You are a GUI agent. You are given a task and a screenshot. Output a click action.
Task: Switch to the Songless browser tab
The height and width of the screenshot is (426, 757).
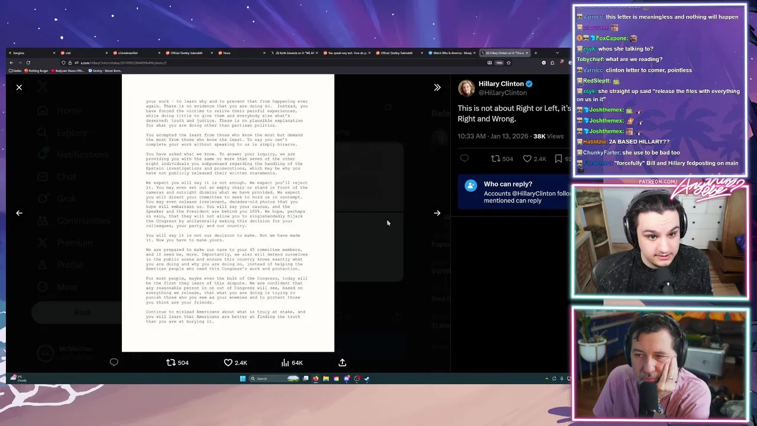31,53
